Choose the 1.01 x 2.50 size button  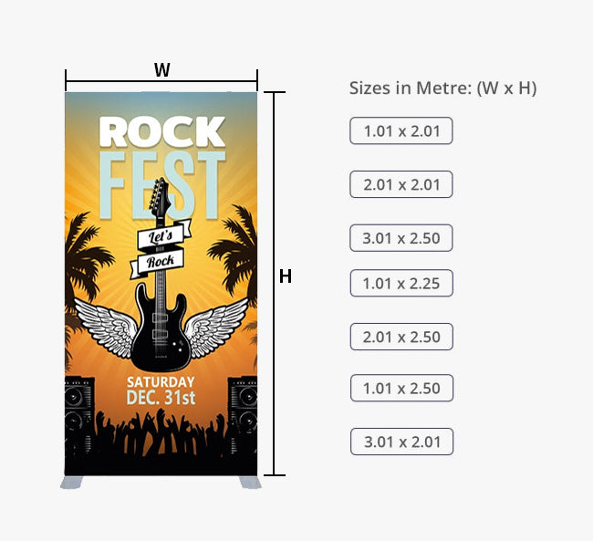pos(401,389)
